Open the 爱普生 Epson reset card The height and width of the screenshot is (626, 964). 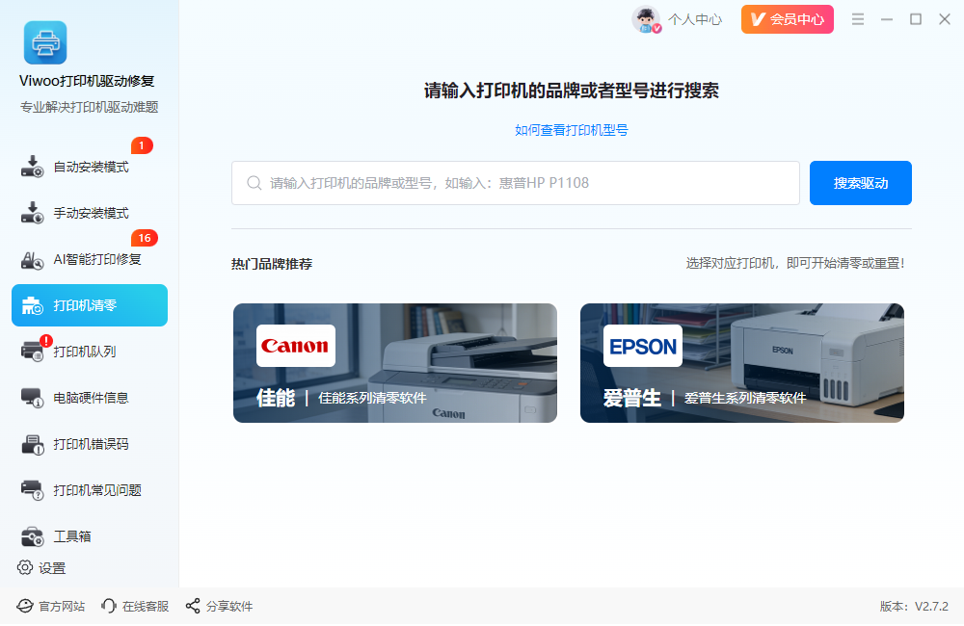tap(742, 363)
